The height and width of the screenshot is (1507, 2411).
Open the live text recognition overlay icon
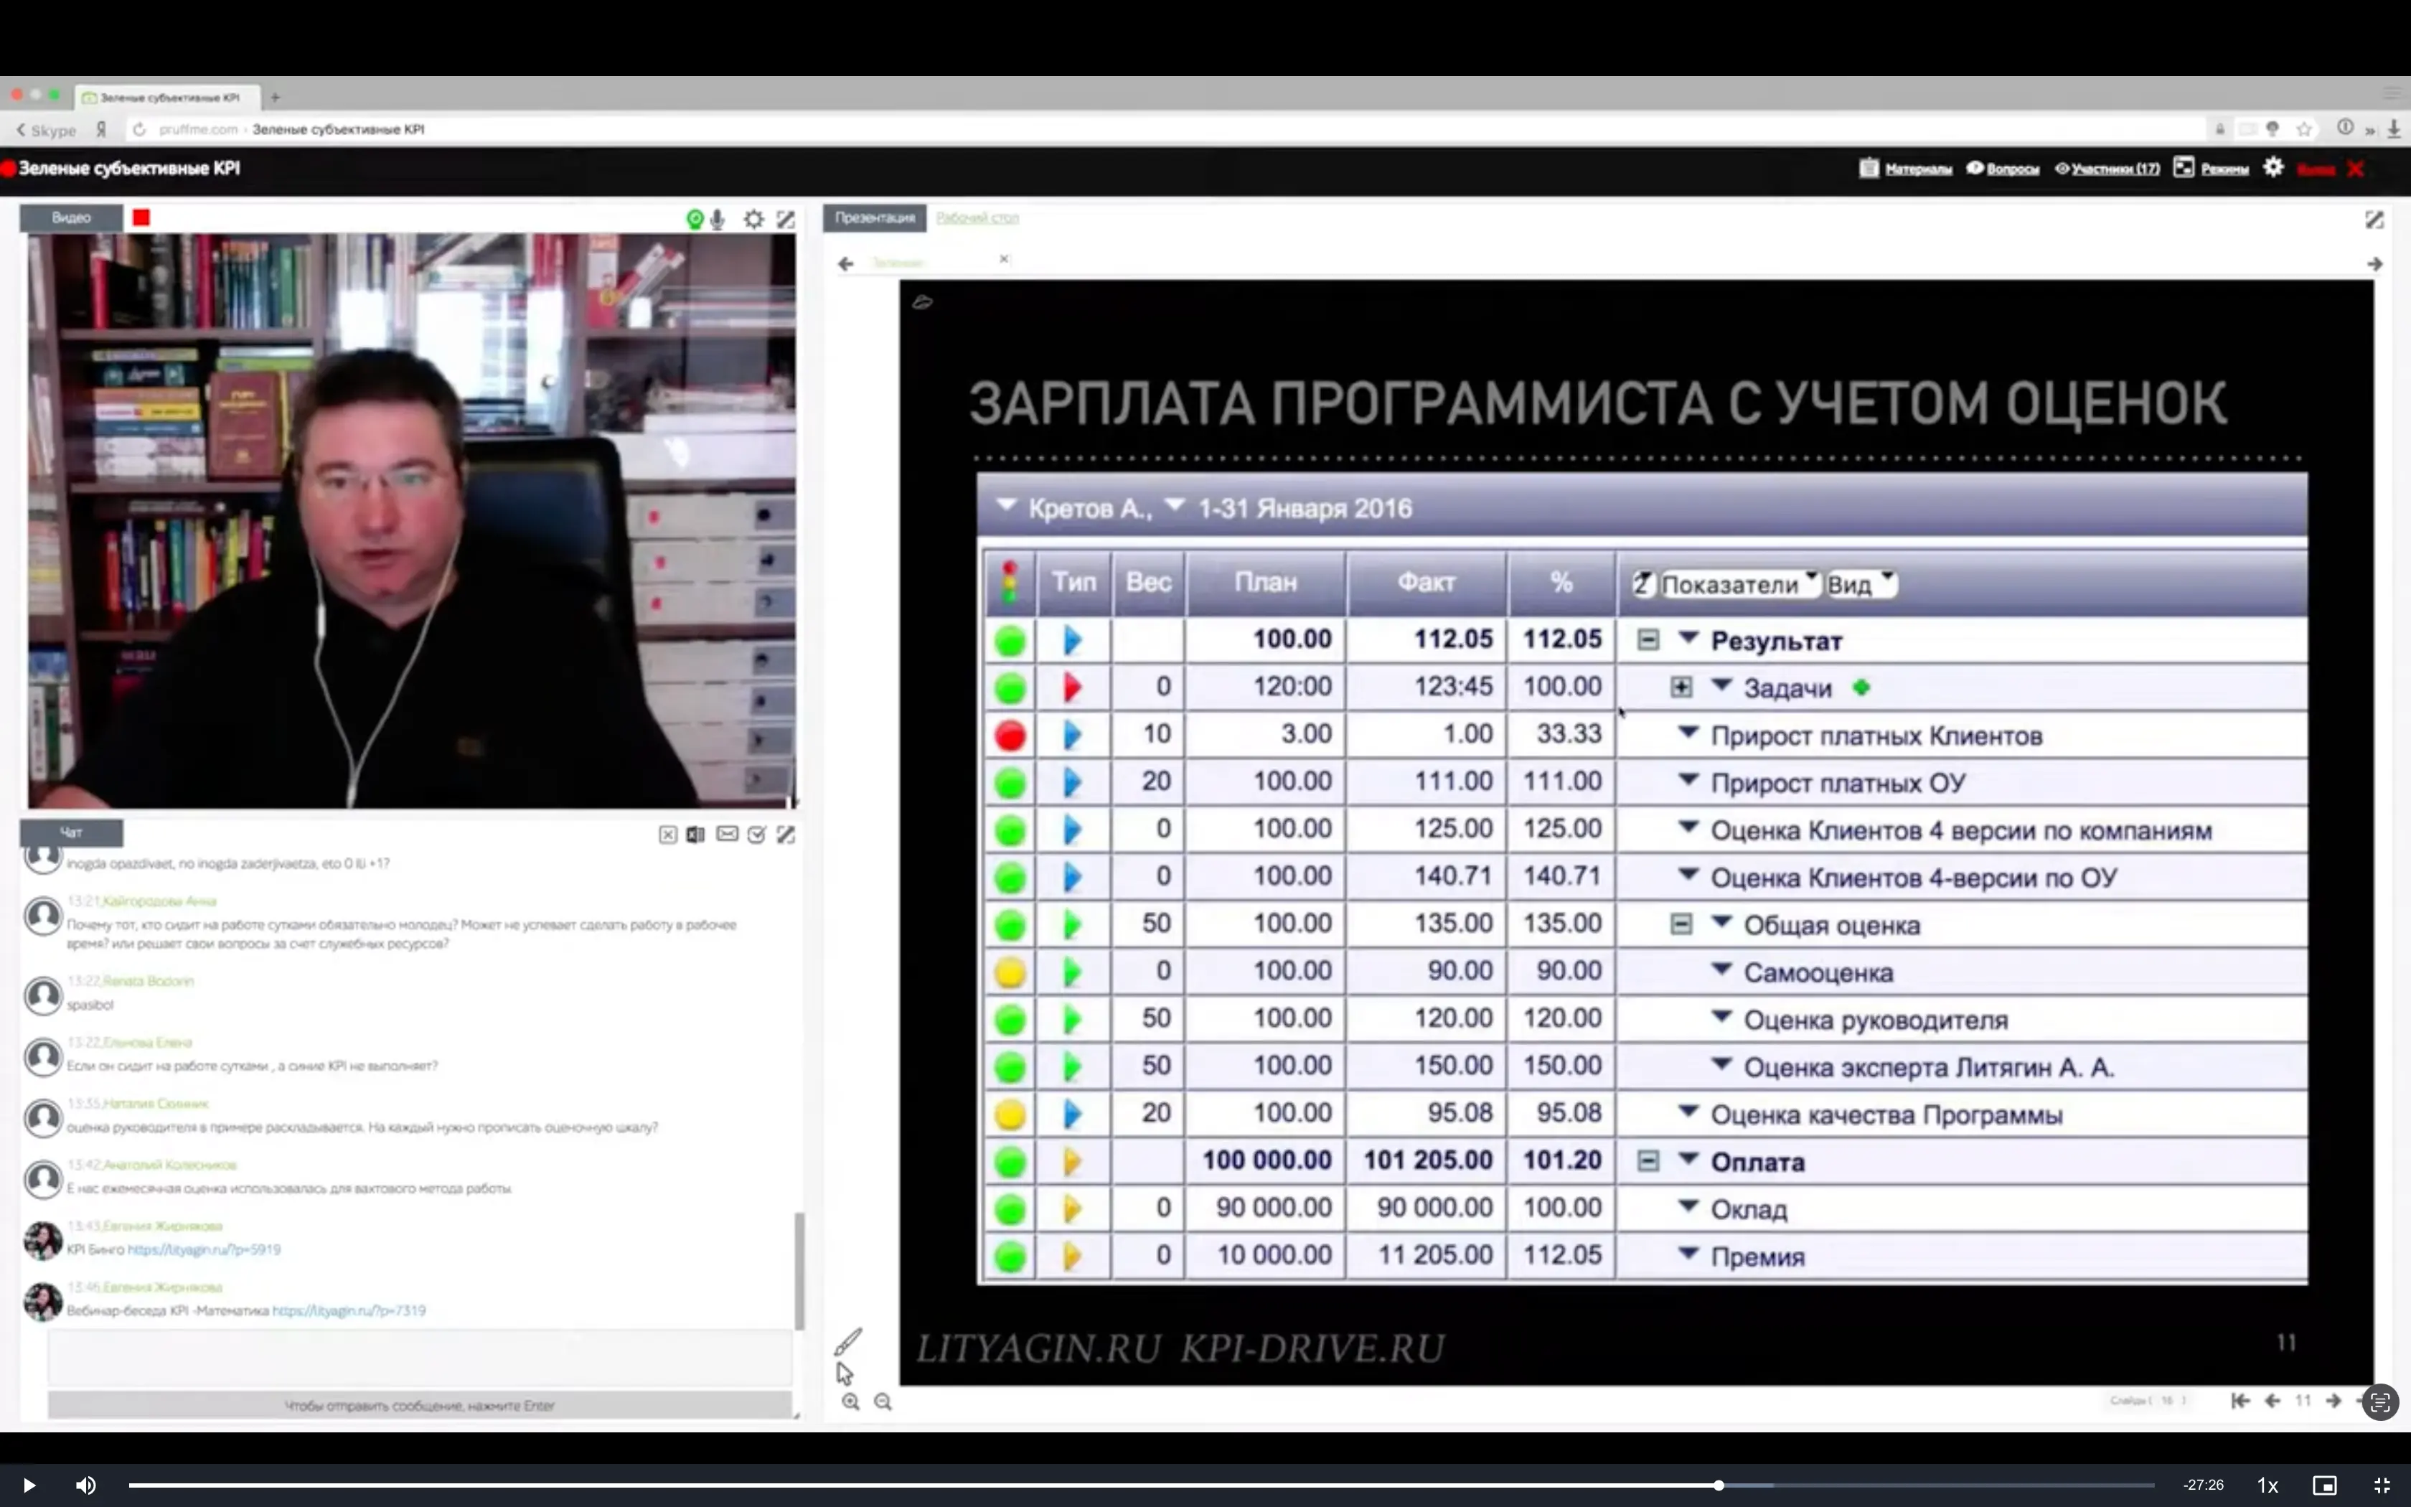(x=2380, y=1404)
